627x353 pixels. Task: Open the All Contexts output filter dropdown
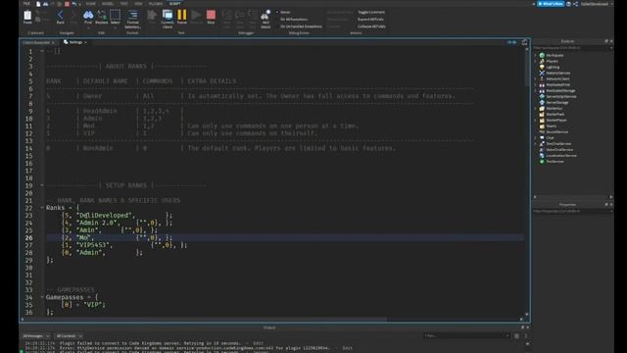click(69, 336)
